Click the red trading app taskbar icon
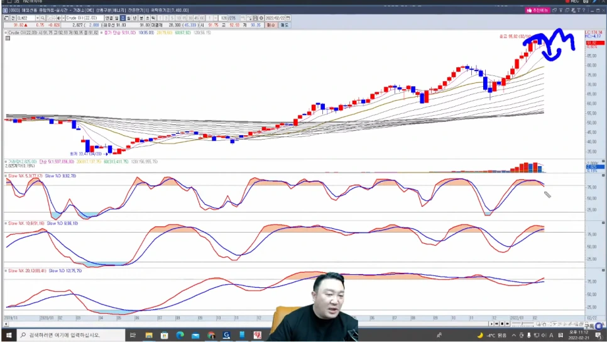The width and height of the screenshot is (607, 342). [258, 335]
